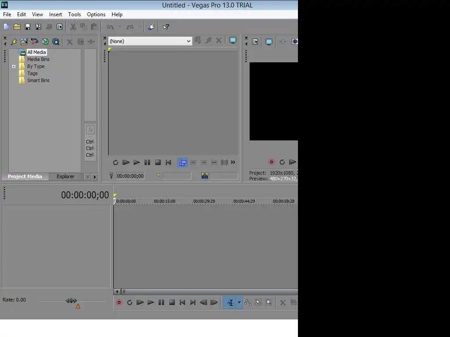Click the Search media magnifier icon
The height and width of the screenshot is (337, 450).
pos(56,42)
